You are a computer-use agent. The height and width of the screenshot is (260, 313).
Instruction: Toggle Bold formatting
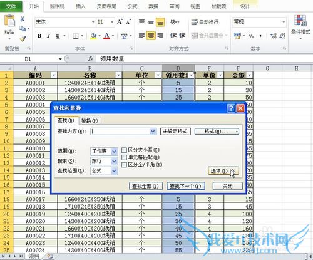39,36
